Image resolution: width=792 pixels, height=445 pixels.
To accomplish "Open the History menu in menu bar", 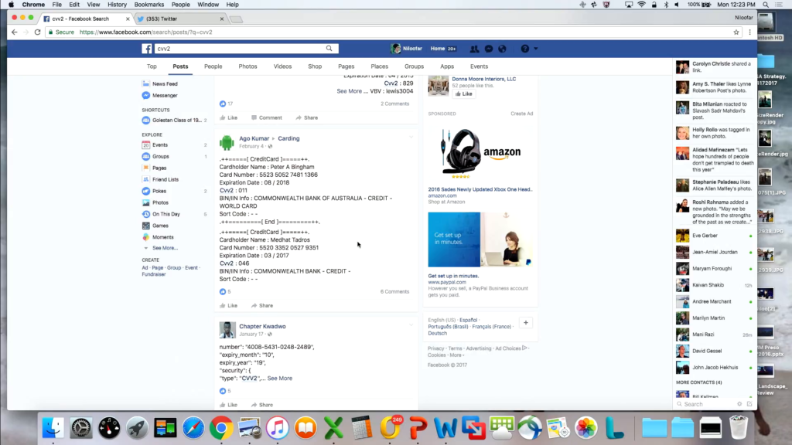I will click(x=117, y=5).
